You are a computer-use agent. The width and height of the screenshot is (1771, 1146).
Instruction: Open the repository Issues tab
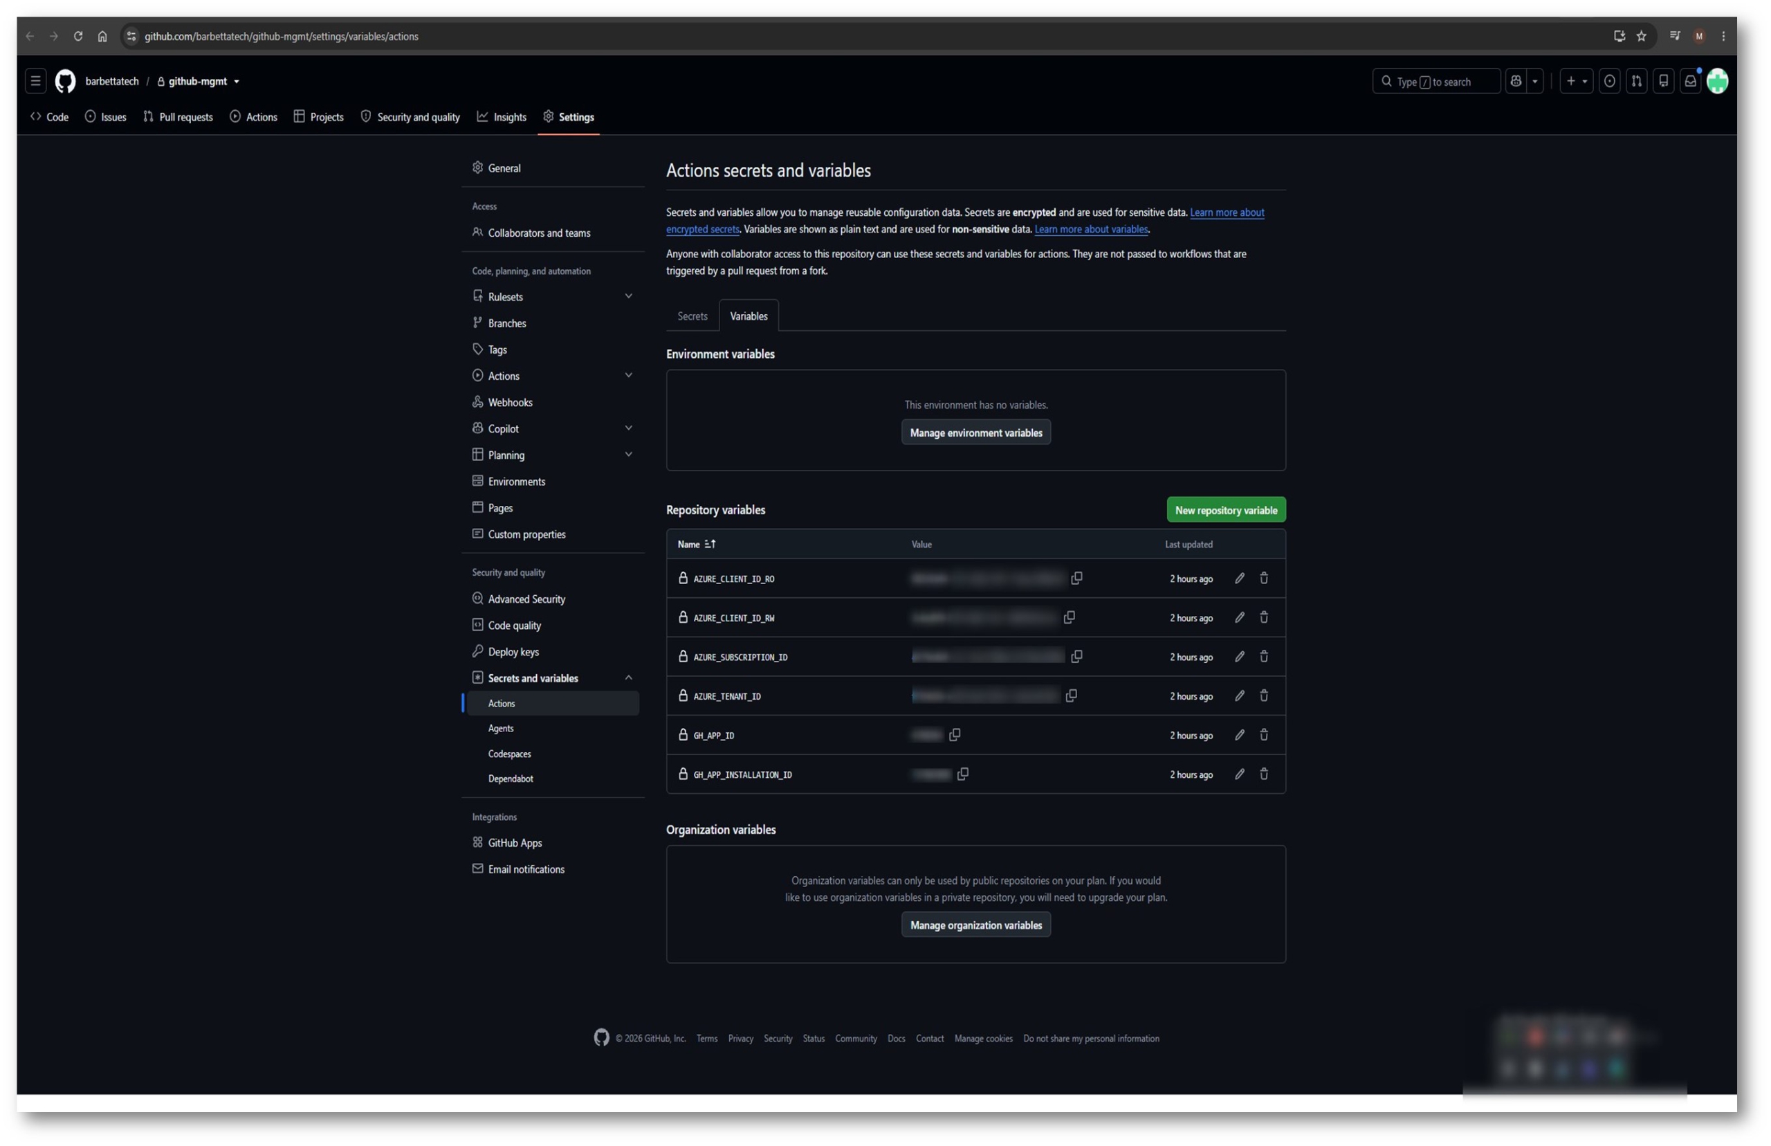(x=106, y=117)
